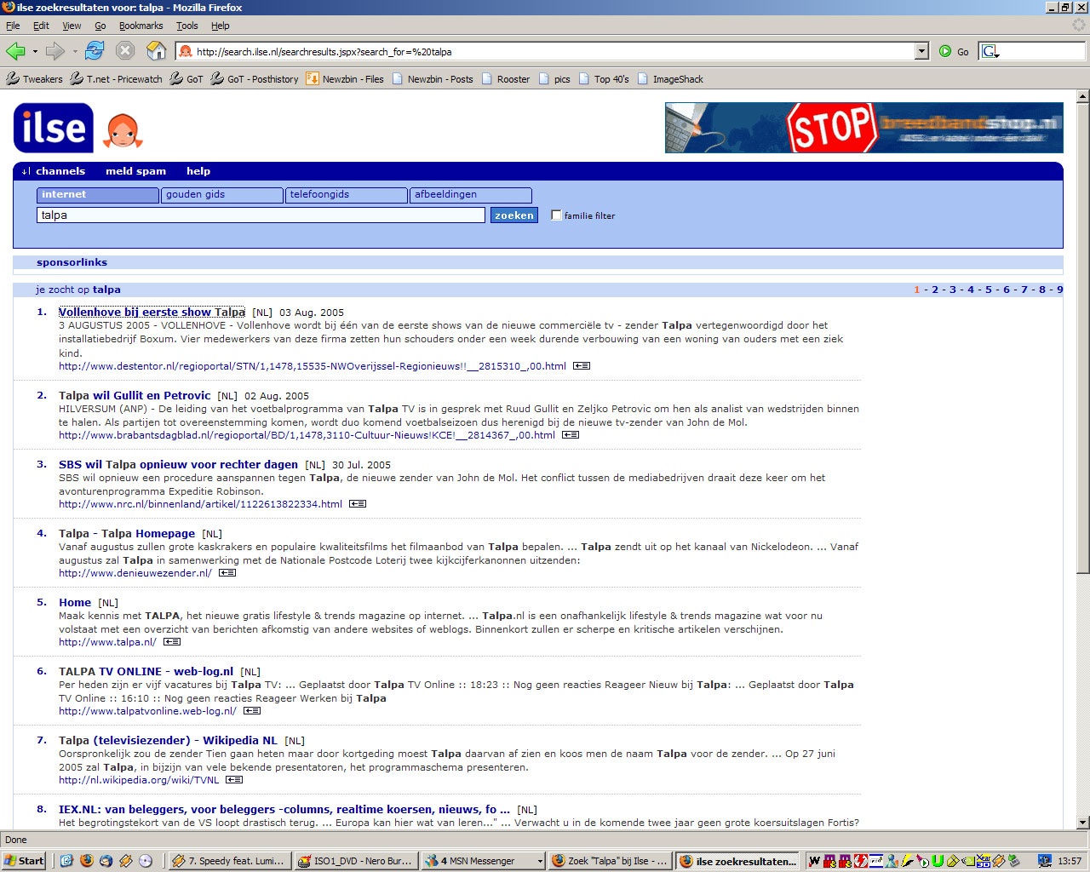The height and width of the screenshot is (872, 1090).
Task: Launch Internet Explorer from the Quick Launch bar
Action: click(x=67, y=861)
